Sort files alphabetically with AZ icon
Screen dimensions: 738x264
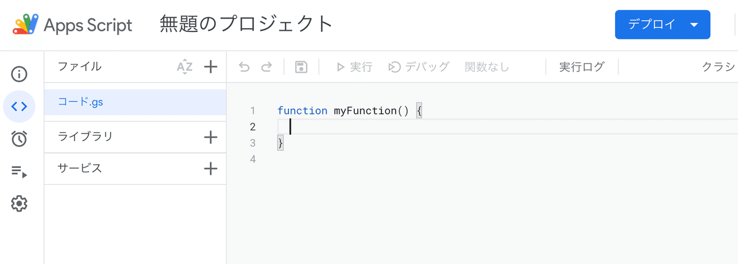click(x=184, y=66)
